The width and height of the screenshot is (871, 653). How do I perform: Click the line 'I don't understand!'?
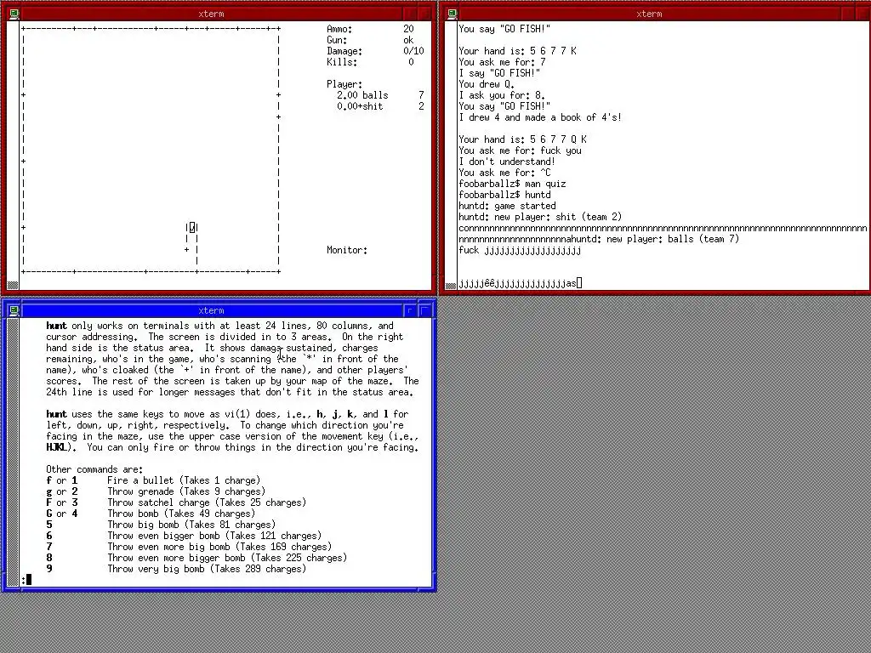click(507, 162)
